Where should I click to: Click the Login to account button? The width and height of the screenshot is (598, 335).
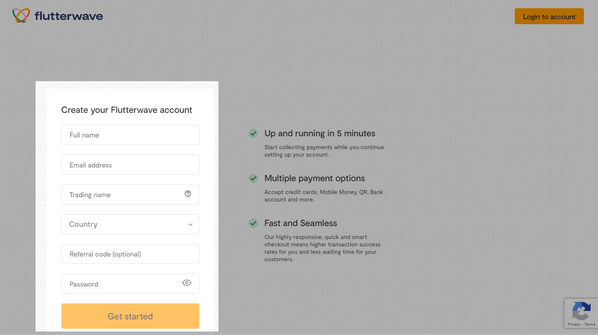(x=549, y=16)
